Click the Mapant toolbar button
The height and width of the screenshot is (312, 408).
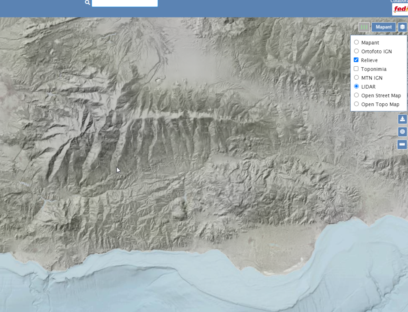pos(383,27)
